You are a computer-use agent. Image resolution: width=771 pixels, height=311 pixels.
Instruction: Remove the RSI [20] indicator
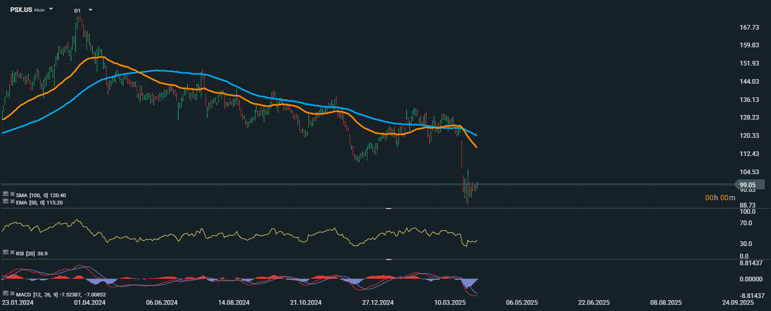pyautogui.click(x=12, y=253)
